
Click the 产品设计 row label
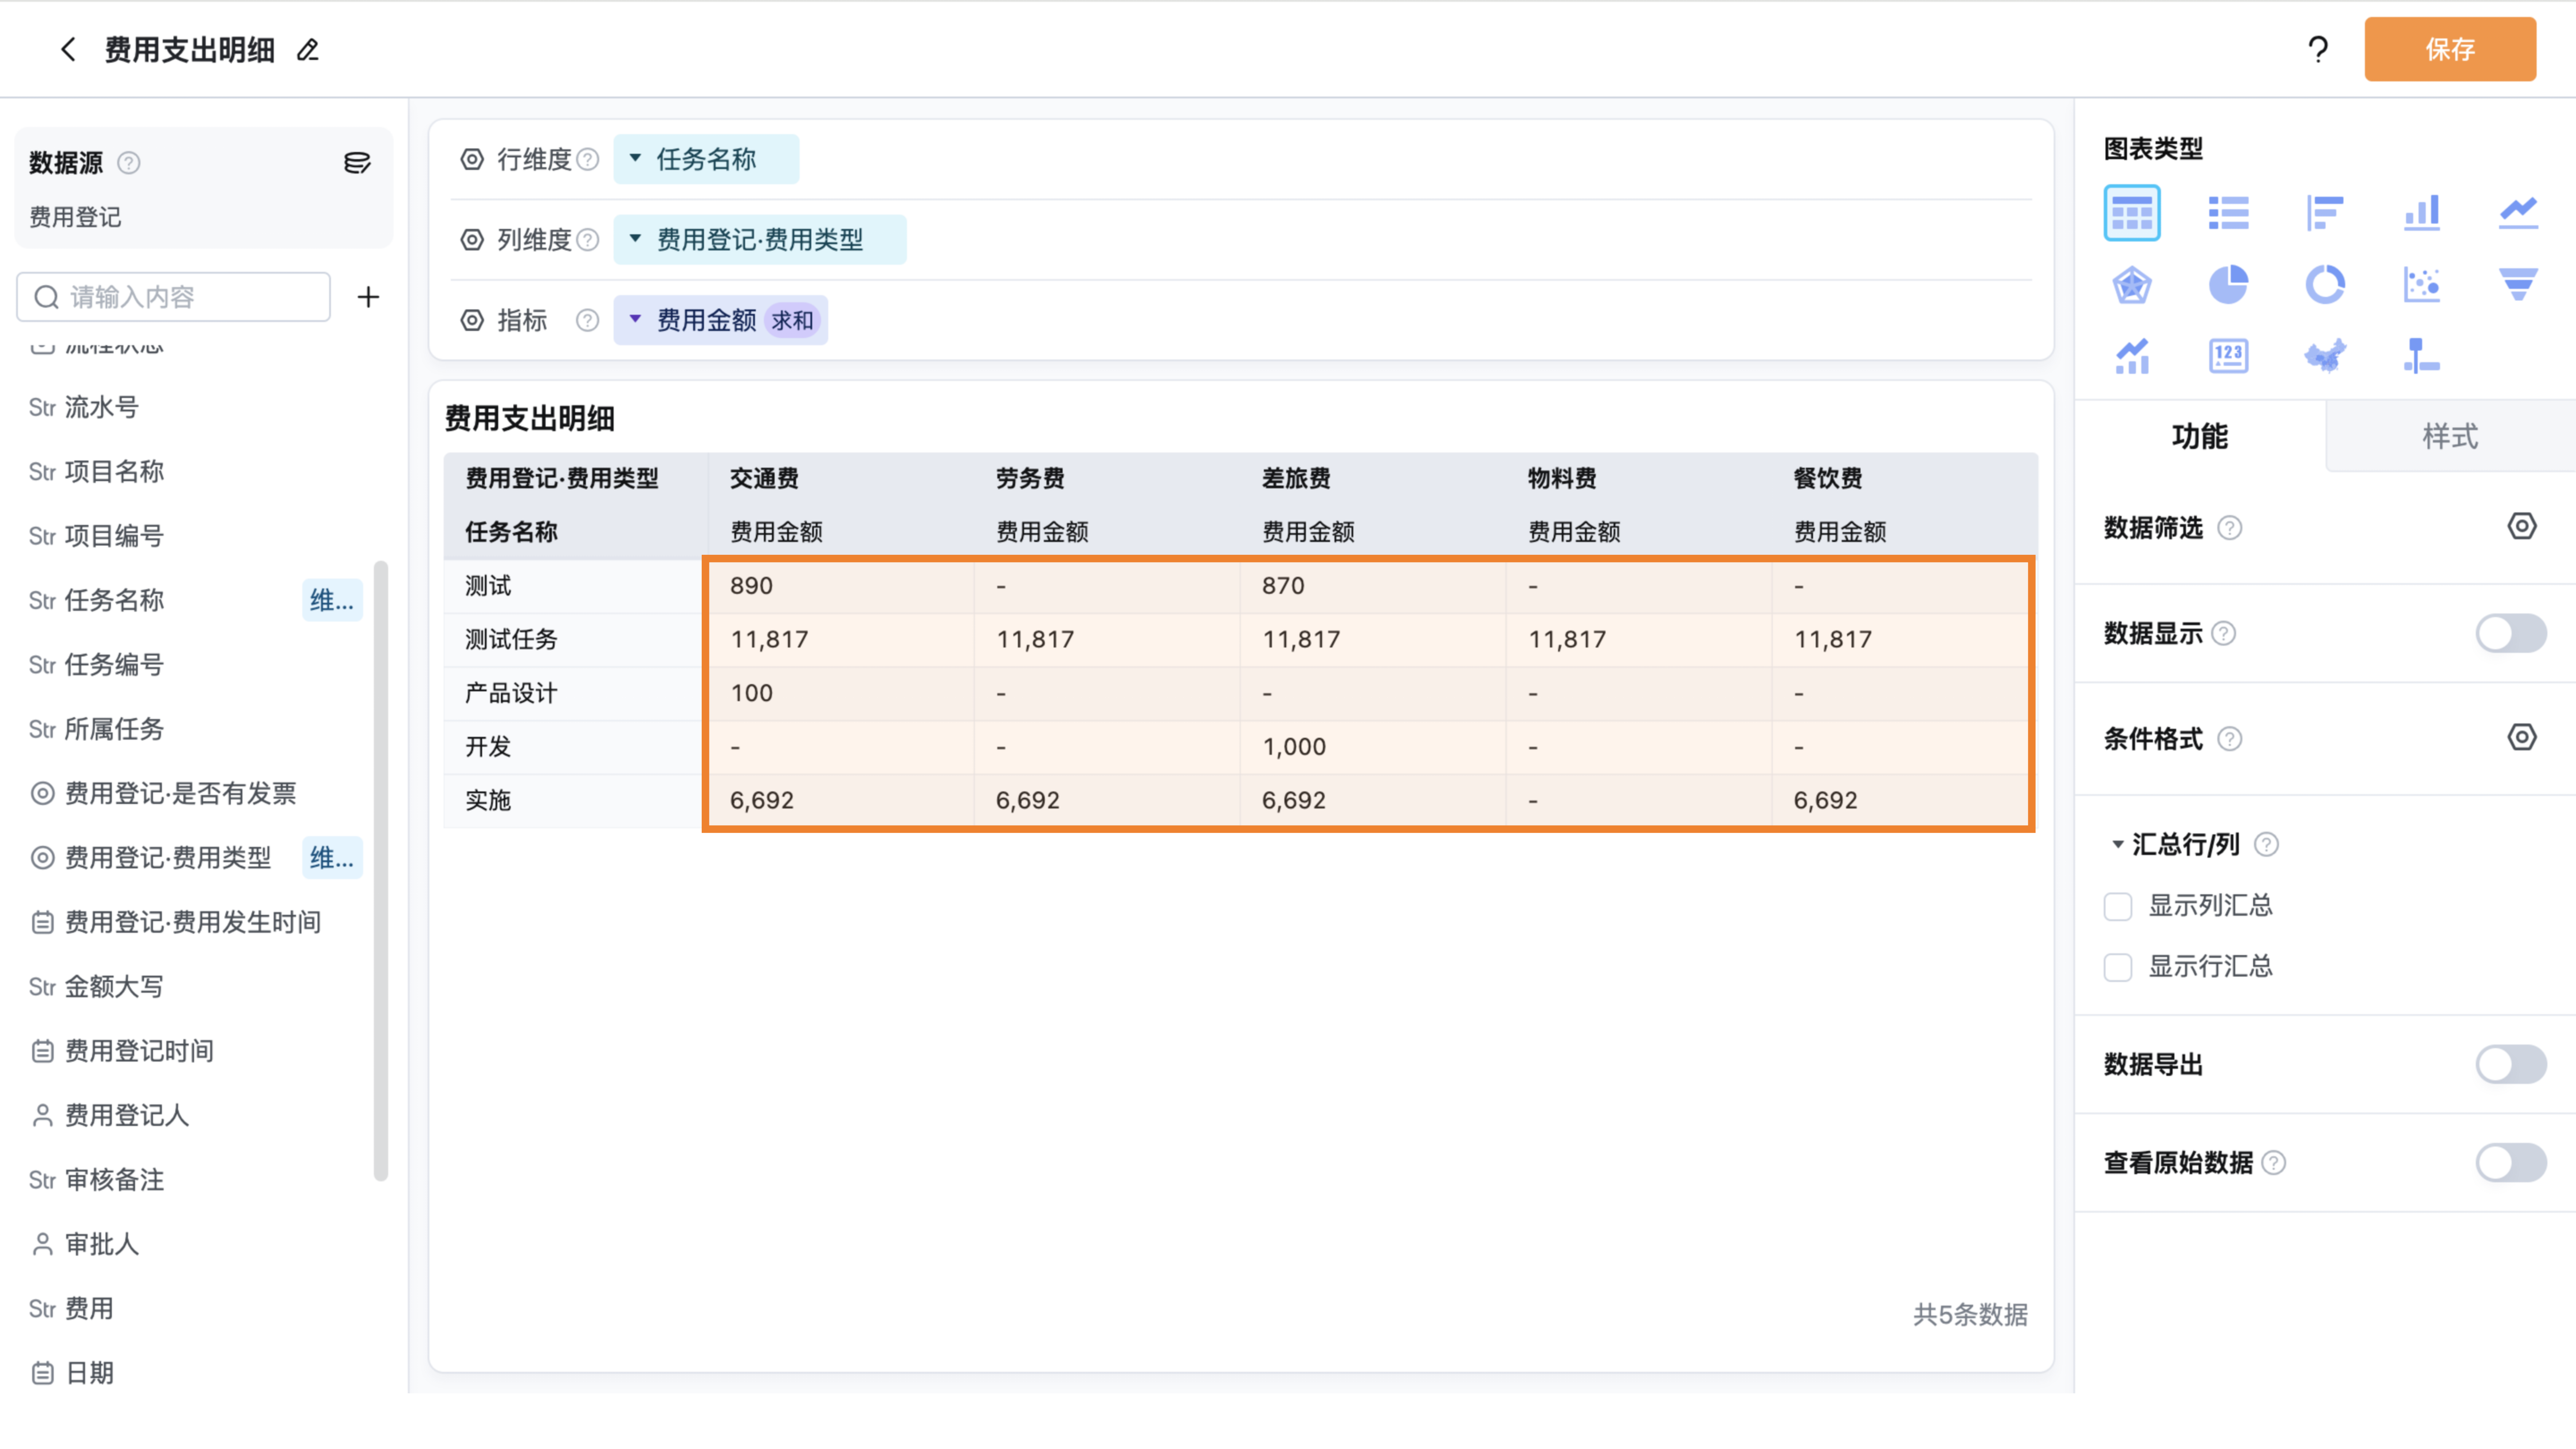(511, 693)
